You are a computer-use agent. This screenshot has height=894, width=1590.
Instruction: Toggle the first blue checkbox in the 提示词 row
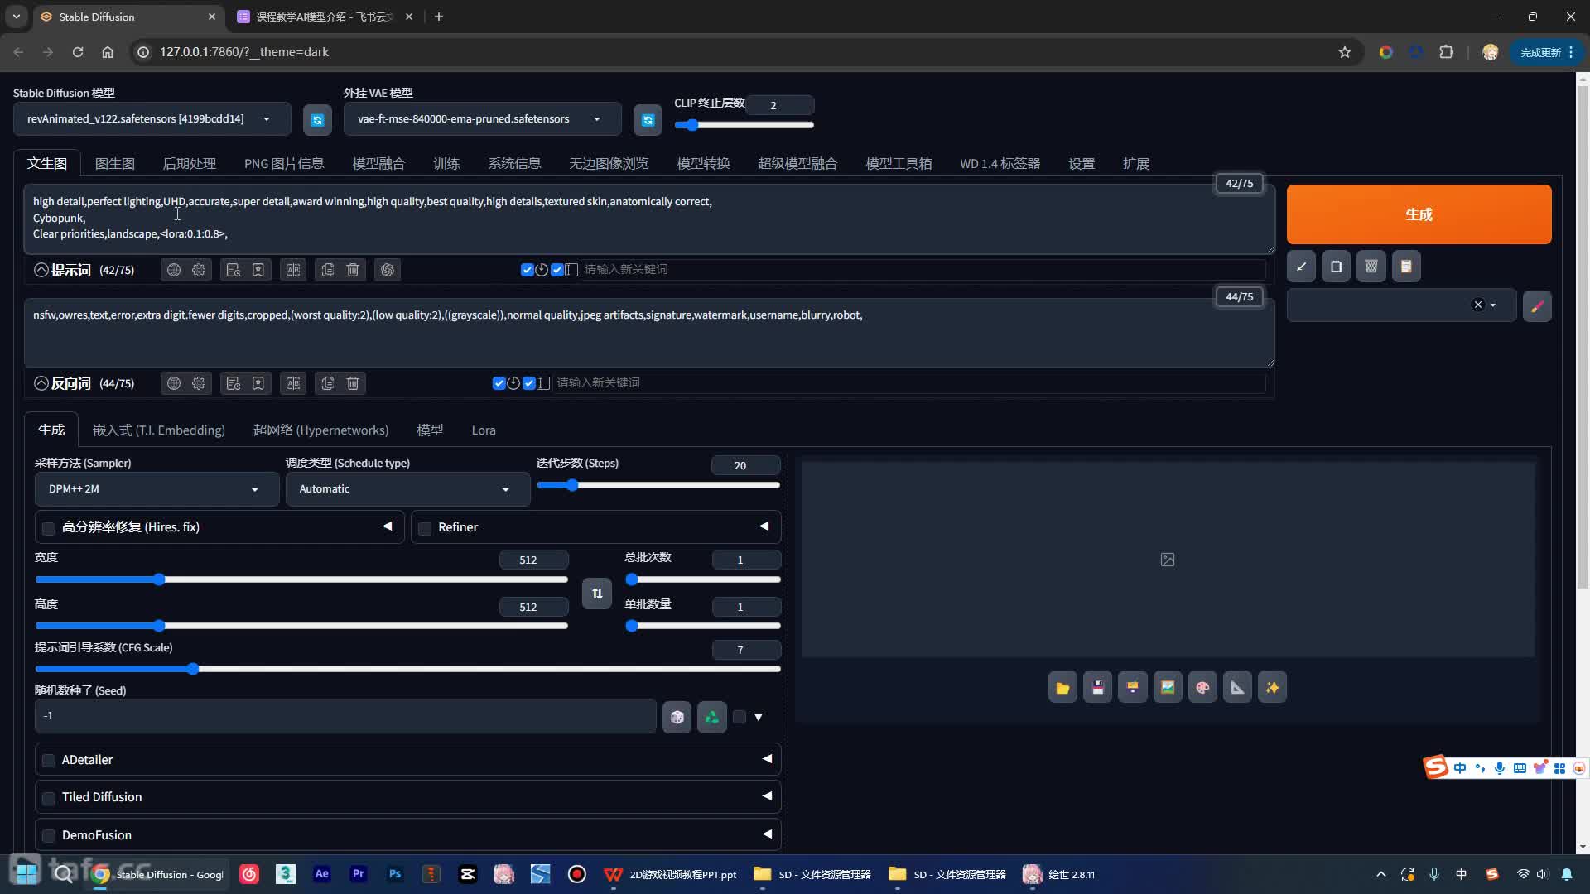click(x=527, y=270)
